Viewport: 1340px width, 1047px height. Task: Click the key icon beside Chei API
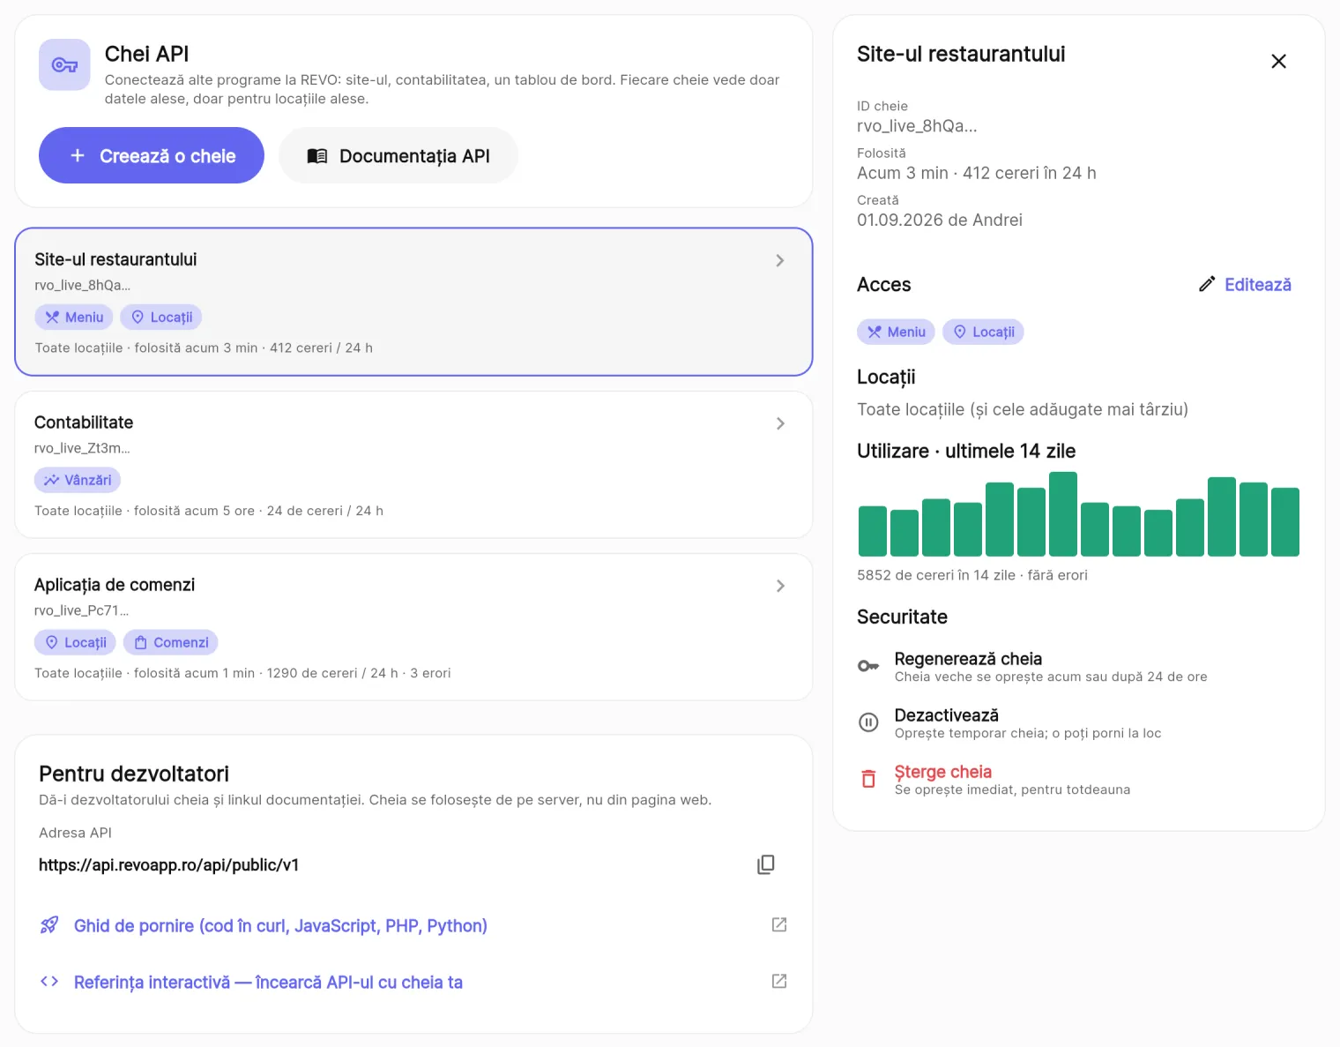pos(64,64)
